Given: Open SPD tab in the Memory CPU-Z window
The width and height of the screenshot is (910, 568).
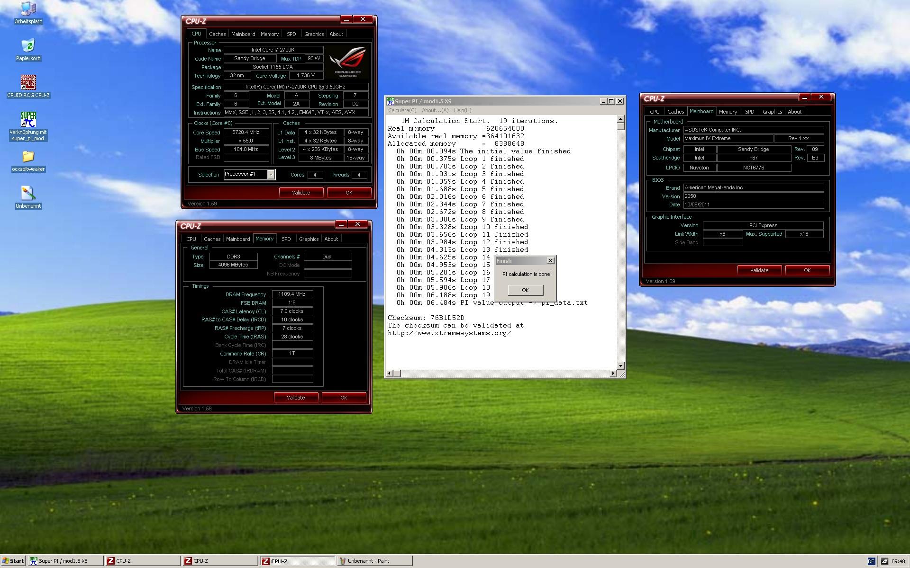Looking at the screenshot, I should click(286, 239).
